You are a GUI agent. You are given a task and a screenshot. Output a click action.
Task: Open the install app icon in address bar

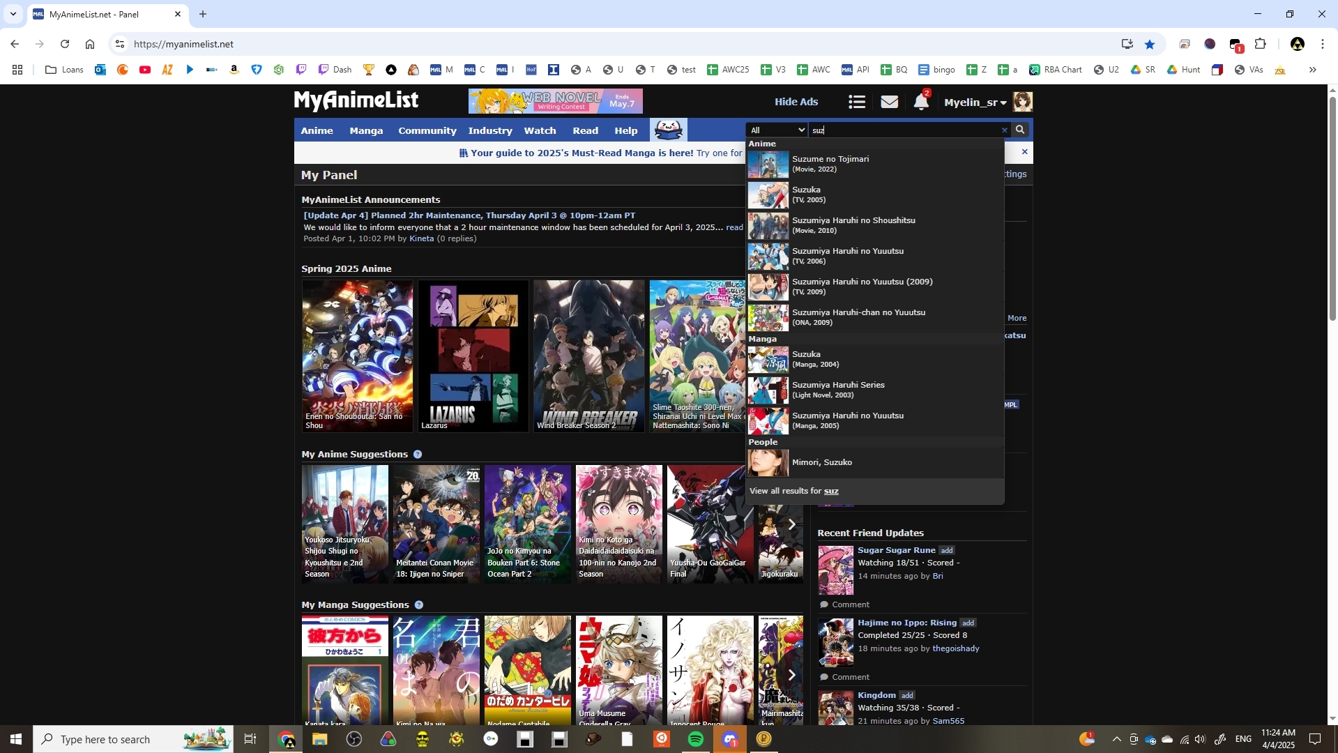click(1127, 44)
